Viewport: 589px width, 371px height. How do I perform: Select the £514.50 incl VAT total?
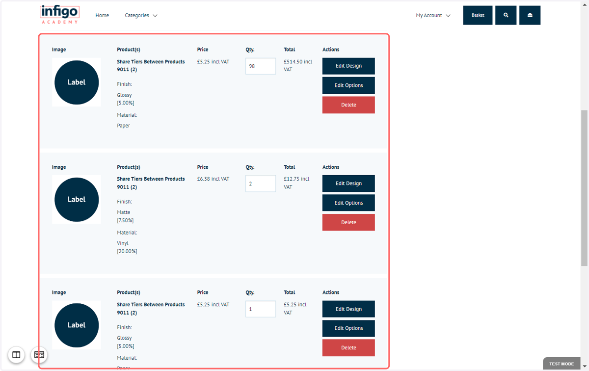(298, 66)
